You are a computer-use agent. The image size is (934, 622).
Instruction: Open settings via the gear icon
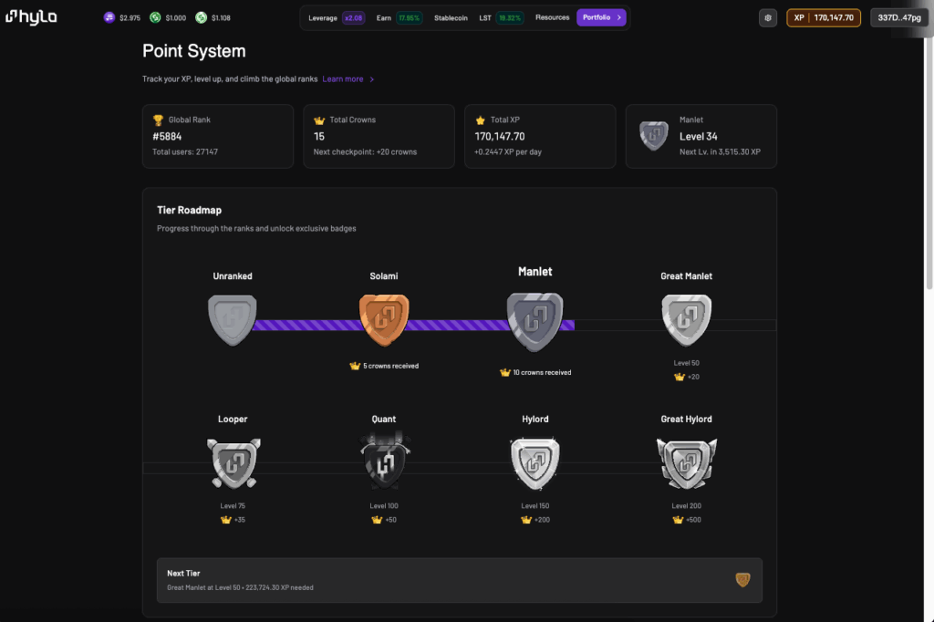(x=768, y=17)
